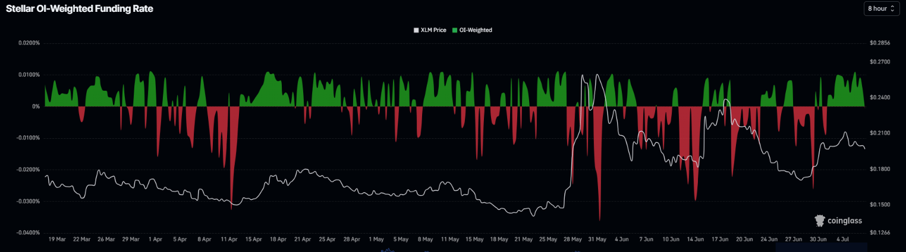Click the green OI-Weighted legend swatch

pyautogui.click(x=455, y=30)
